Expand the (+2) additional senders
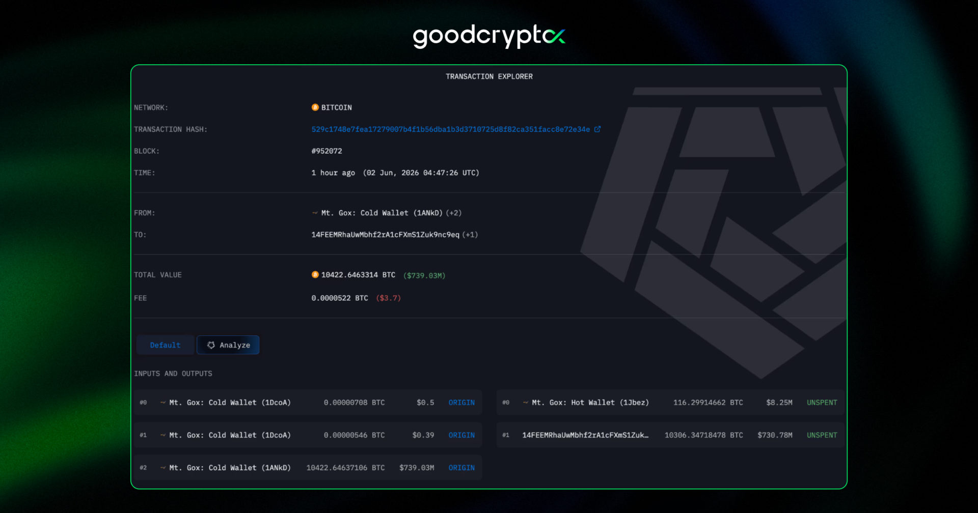 click(454, 213)
